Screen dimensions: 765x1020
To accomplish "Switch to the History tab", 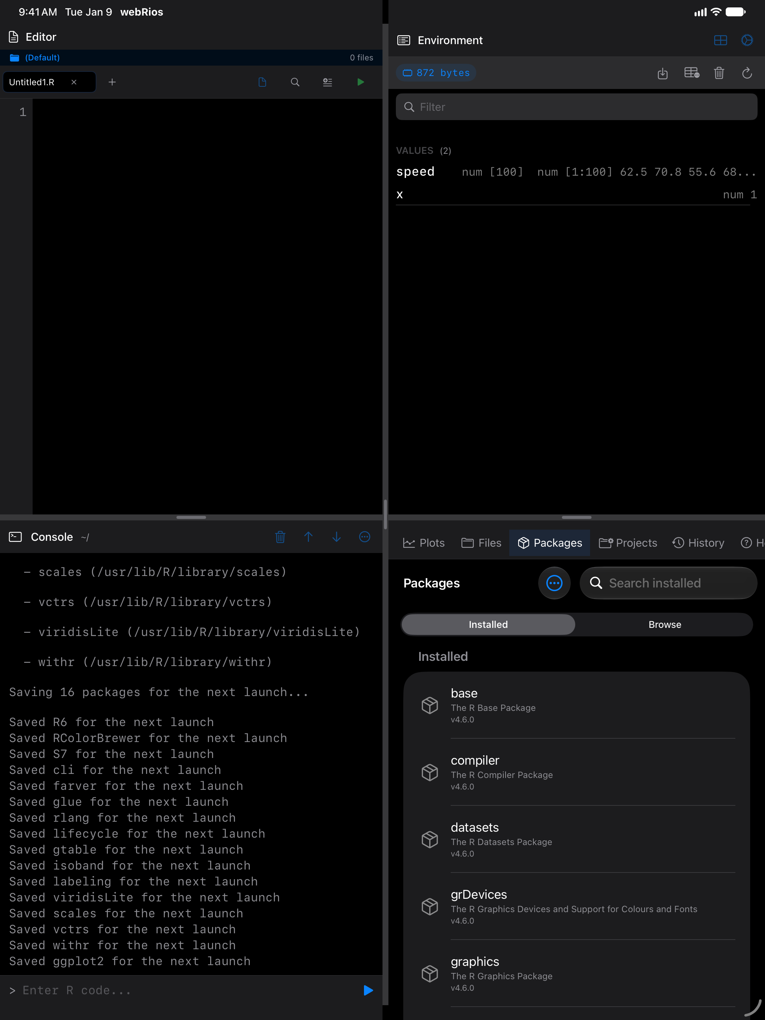I will 698,543.
